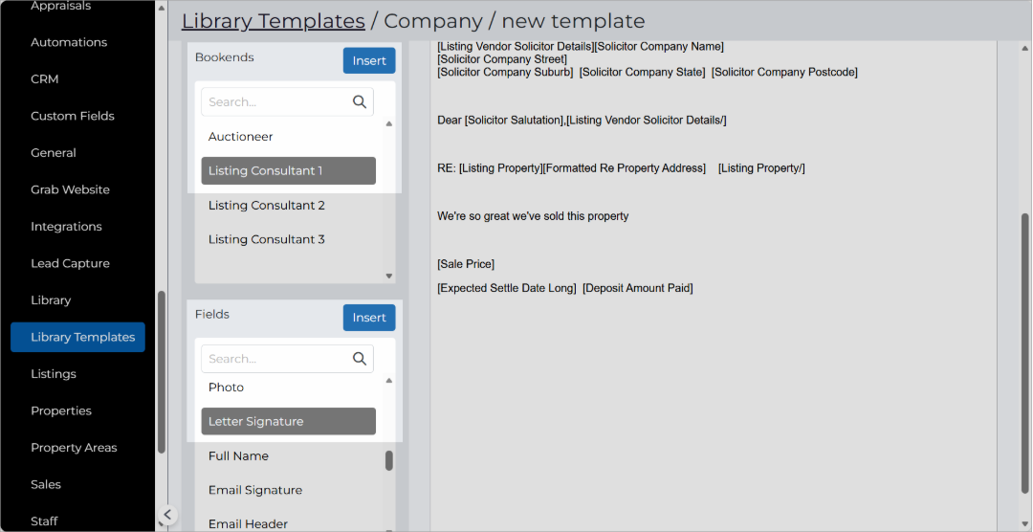Choose Email Signature field
The width and height of the screenshot is (1033, 532).
click(255, 490)
